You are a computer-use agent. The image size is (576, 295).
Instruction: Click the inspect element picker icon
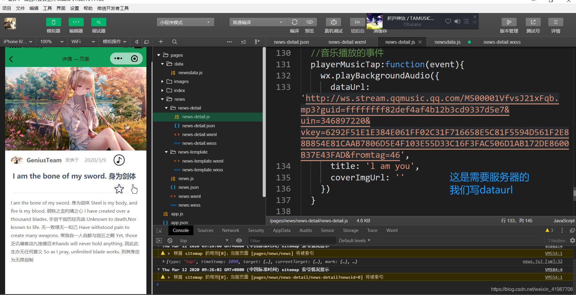(159, 230)
